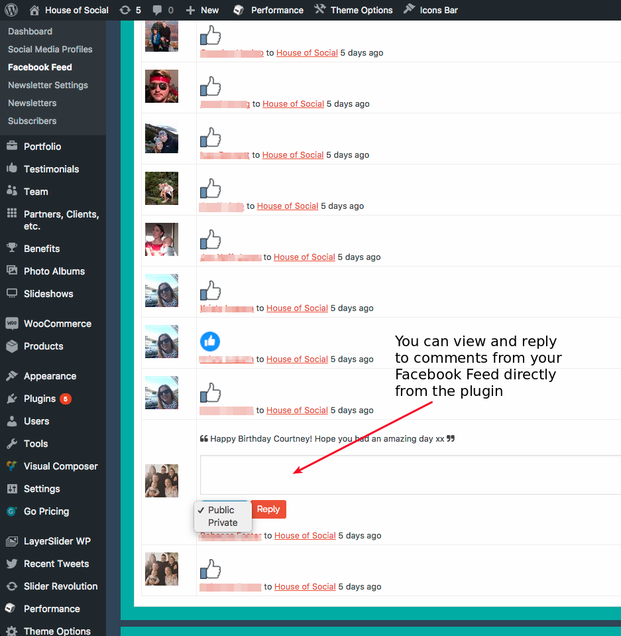The width and height of the screenshot is (621, 636).
Task: Click the Portfolio briefcase icon in sidebar
Action: tap(12, 145)
